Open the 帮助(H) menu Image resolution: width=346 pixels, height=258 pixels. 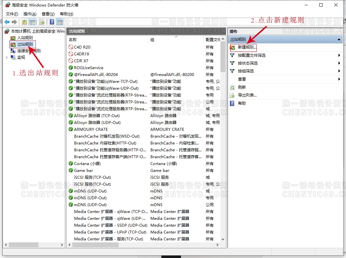(67, 14)
